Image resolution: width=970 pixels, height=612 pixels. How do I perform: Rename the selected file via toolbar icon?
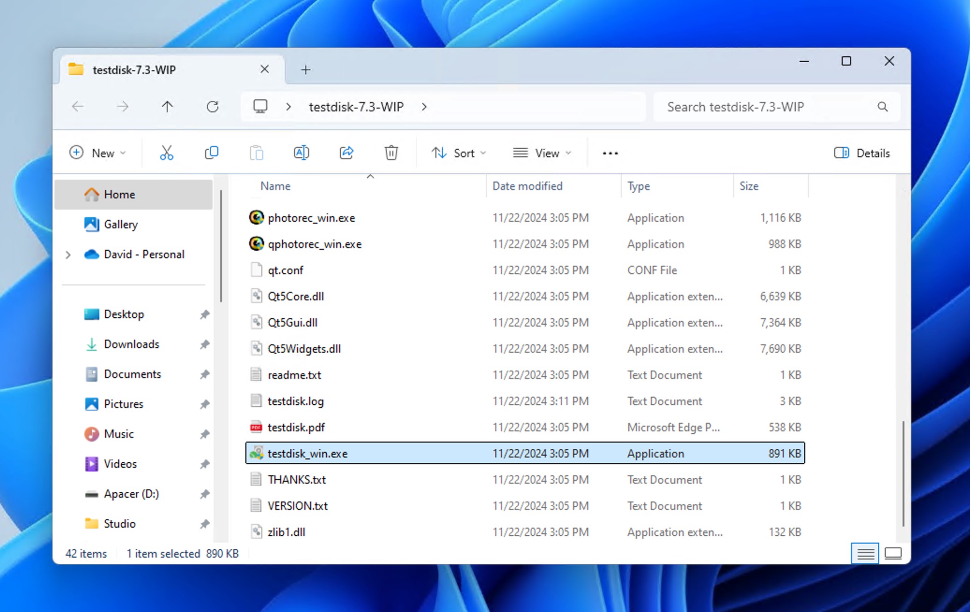[301, 153]
